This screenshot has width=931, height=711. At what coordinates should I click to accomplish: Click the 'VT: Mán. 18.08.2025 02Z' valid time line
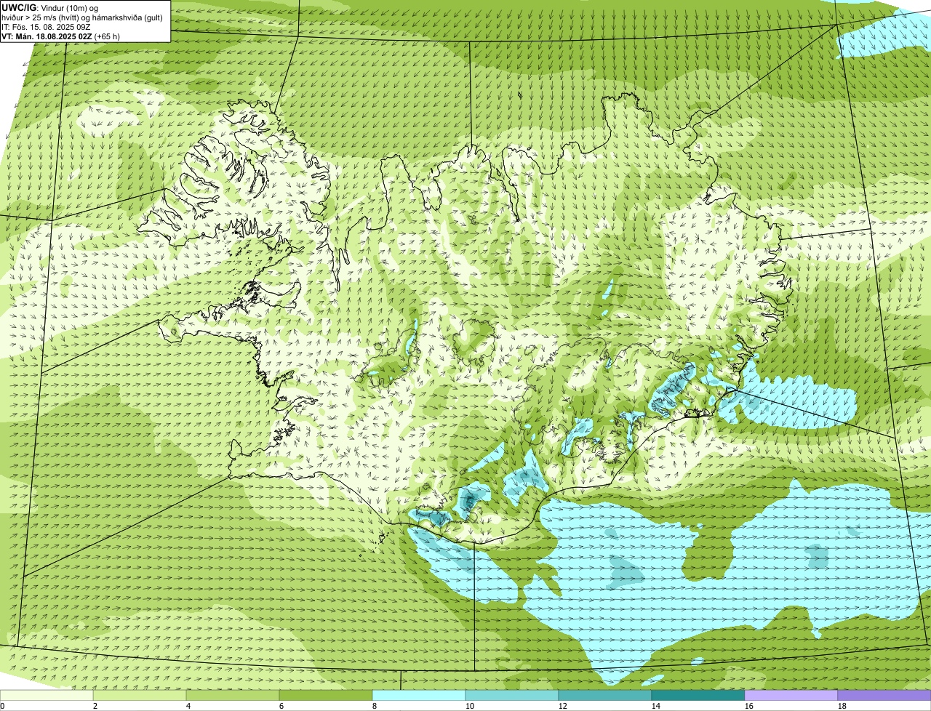tap(47, 36)
